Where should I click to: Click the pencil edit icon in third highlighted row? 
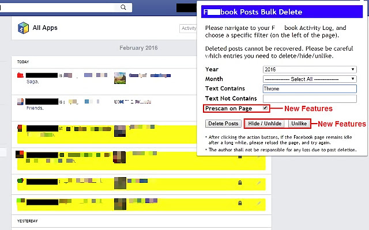pos(259,183)
